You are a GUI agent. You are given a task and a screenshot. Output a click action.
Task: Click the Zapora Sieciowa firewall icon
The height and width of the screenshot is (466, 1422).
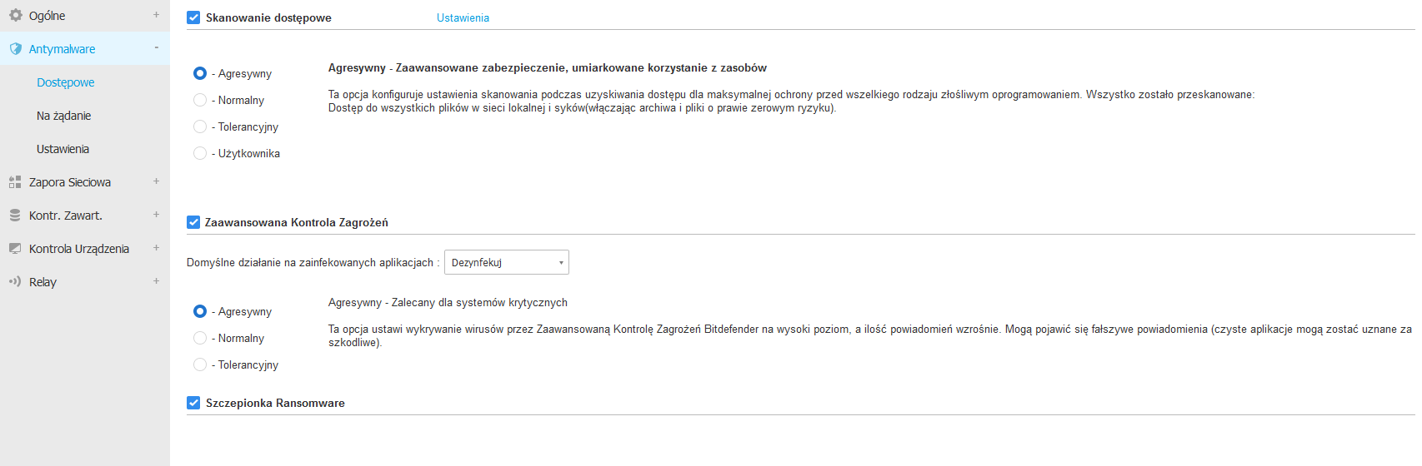point(15,182)
